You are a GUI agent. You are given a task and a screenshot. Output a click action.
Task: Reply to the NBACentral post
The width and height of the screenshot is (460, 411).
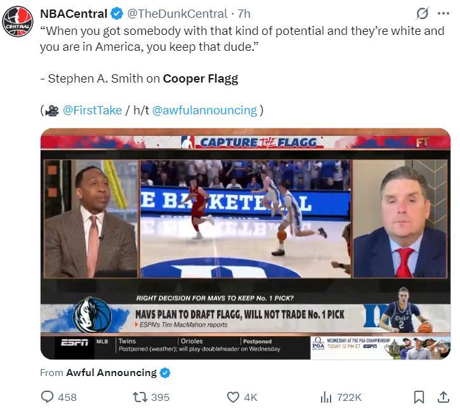48,397
